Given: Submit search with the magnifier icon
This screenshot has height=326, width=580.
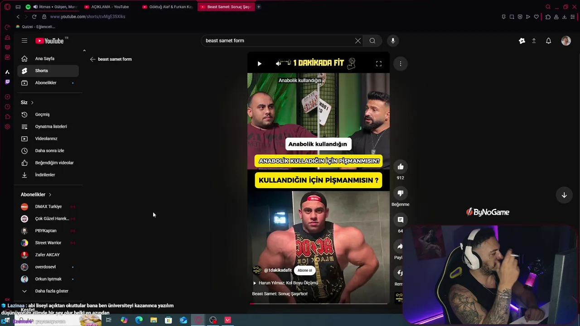Looking at the screenshot, I should [x=372, y=41].
